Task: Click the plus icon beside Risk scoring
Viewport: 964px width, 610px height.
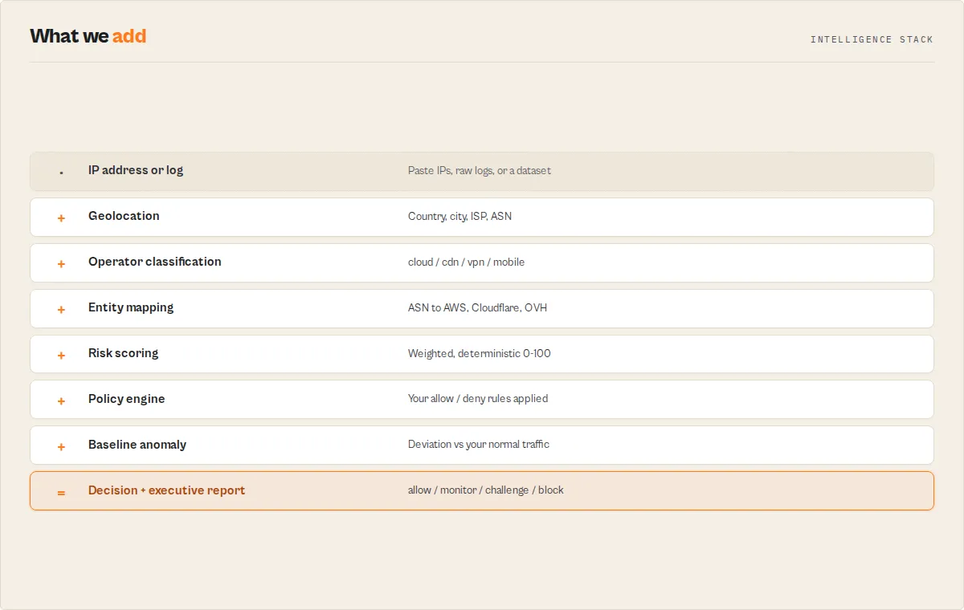Action: pos(61,356)
